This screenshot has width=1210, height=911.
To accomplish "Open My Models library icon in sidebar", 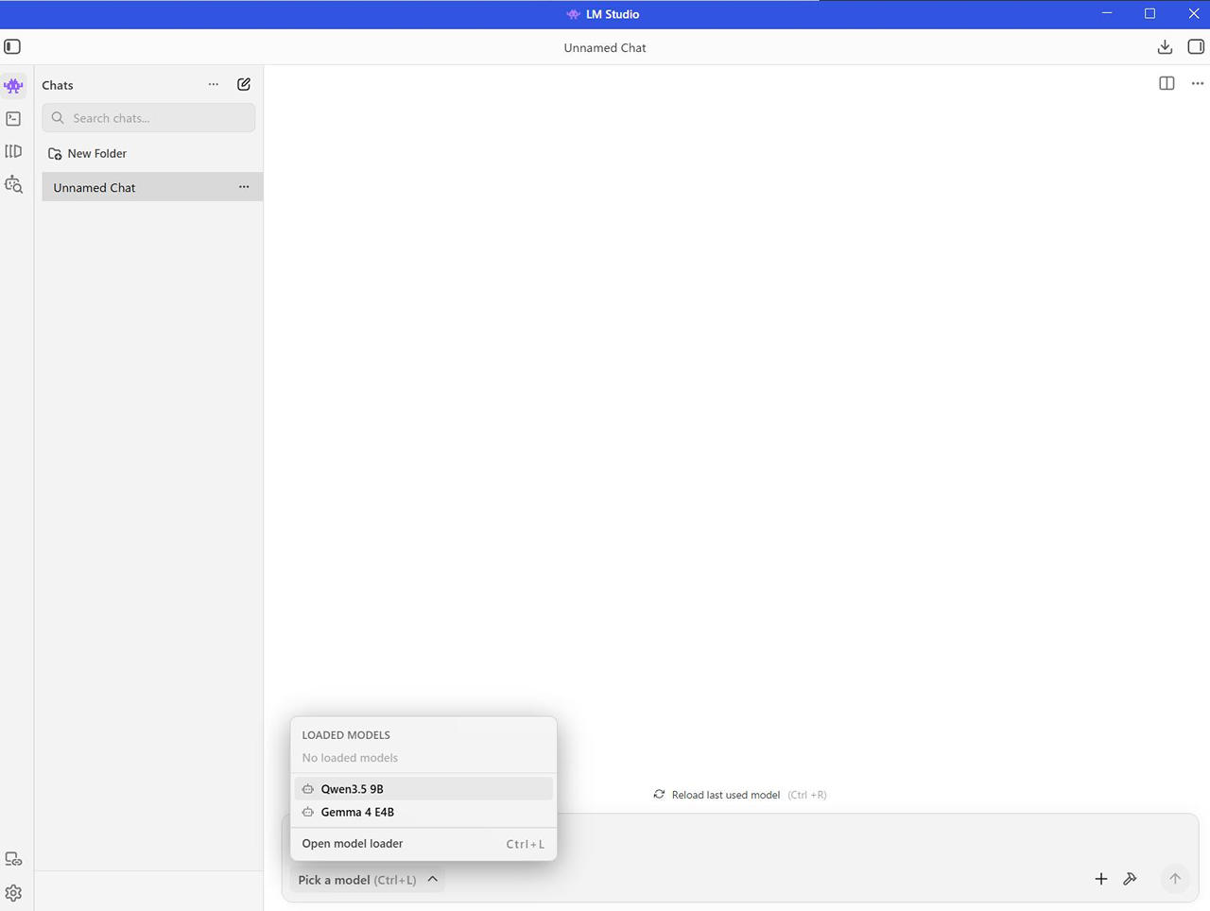I will (x=13, y=151).
